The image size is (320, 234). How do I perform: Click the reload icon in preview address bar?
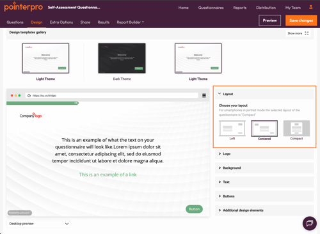[29, 95]
